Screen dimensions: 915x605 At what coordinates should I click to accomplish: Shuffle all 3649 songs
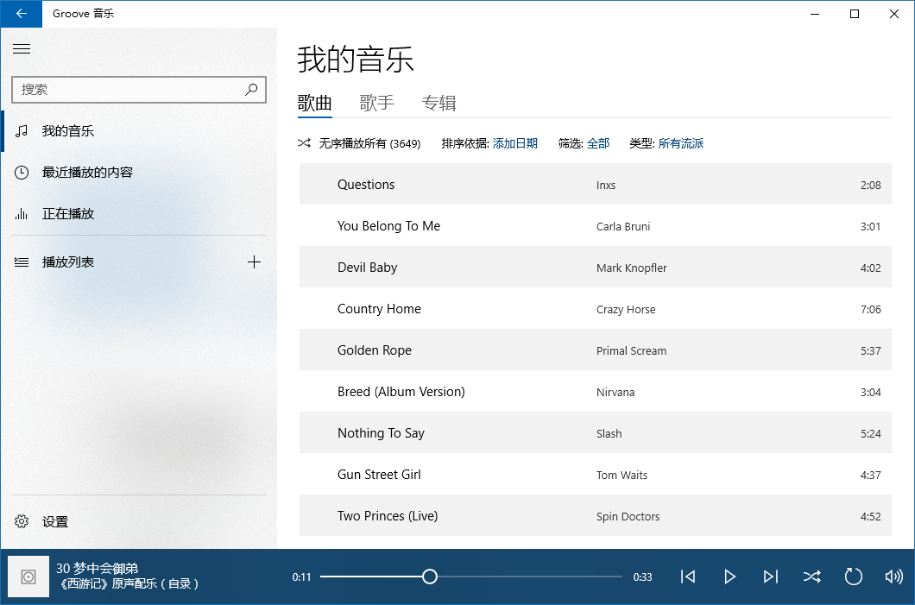point(359,143)
